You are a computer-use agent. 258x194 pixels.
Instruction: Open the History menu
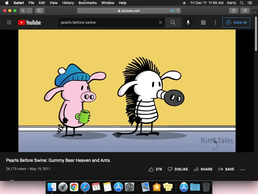68,3
